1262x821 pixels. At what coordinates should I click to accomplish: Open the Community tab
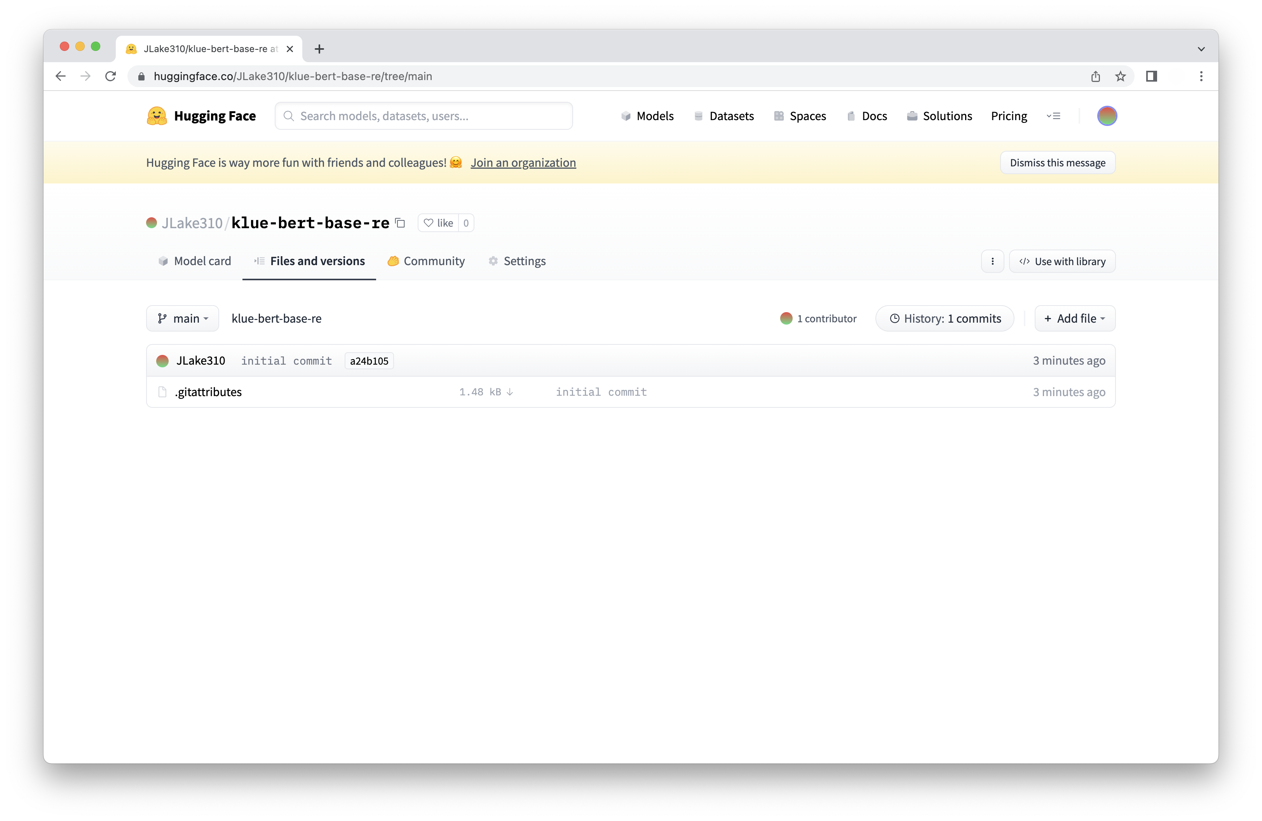coord(426,261)
